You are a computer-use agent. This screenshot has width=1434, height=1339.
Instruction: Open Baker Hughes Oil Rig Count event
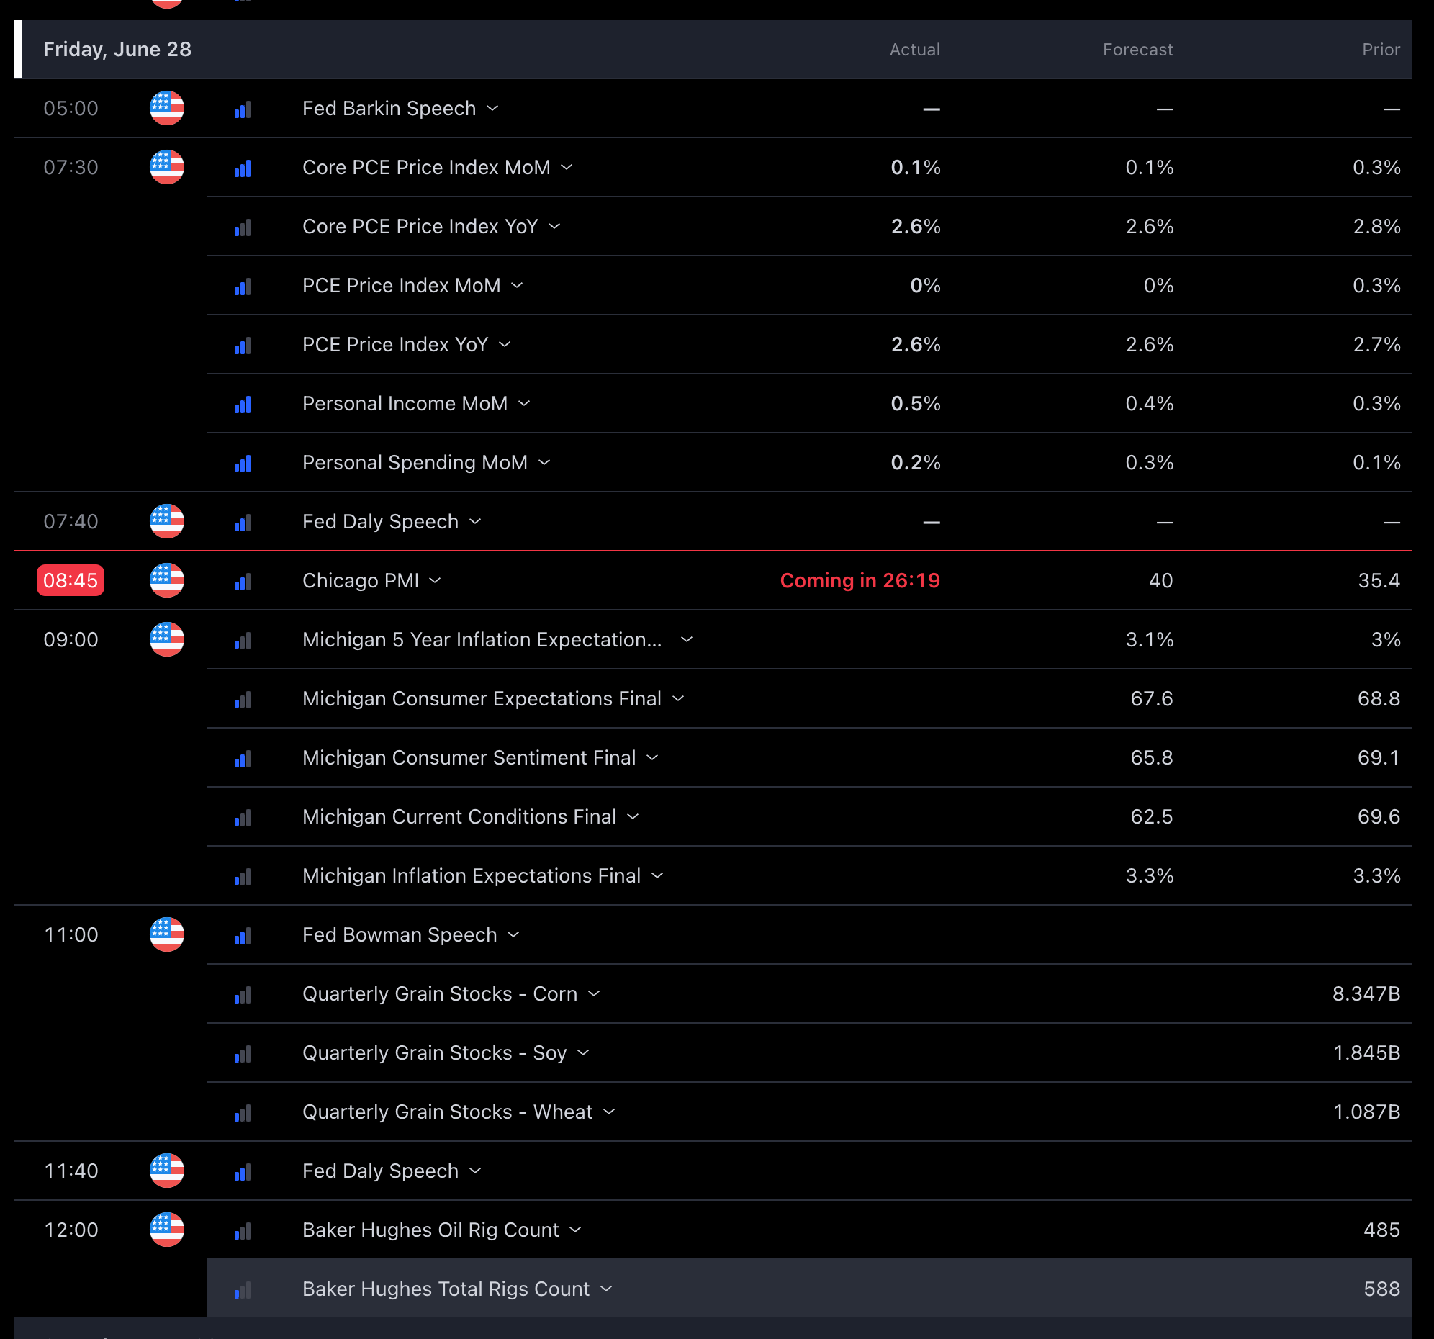(x=430, y=1230)
